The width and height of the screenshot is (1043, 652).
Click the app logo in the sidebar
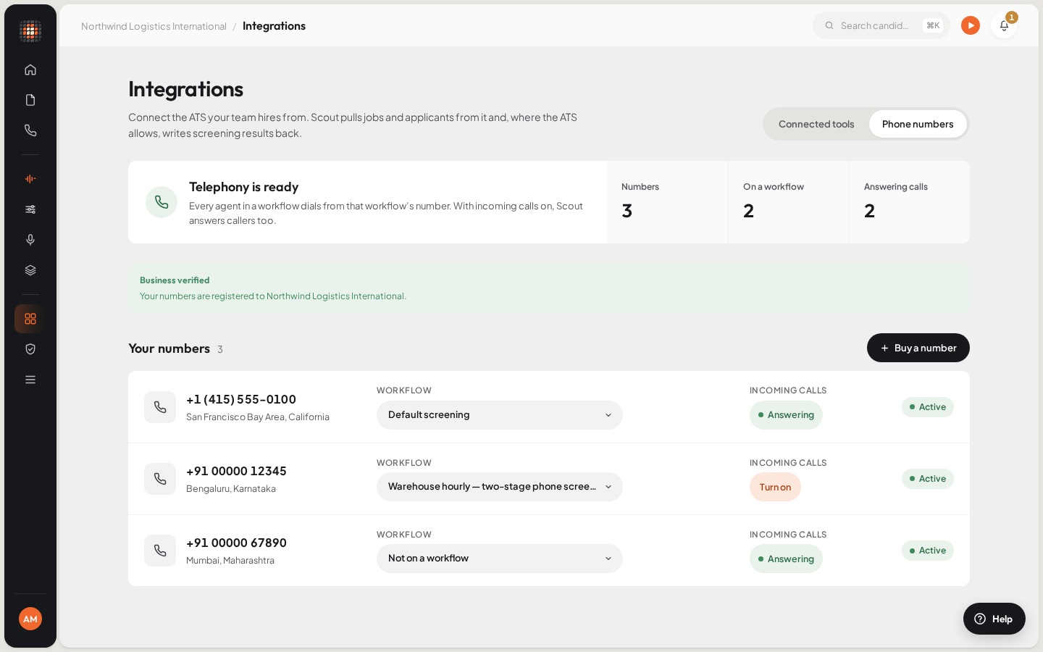tap(30, 31)
